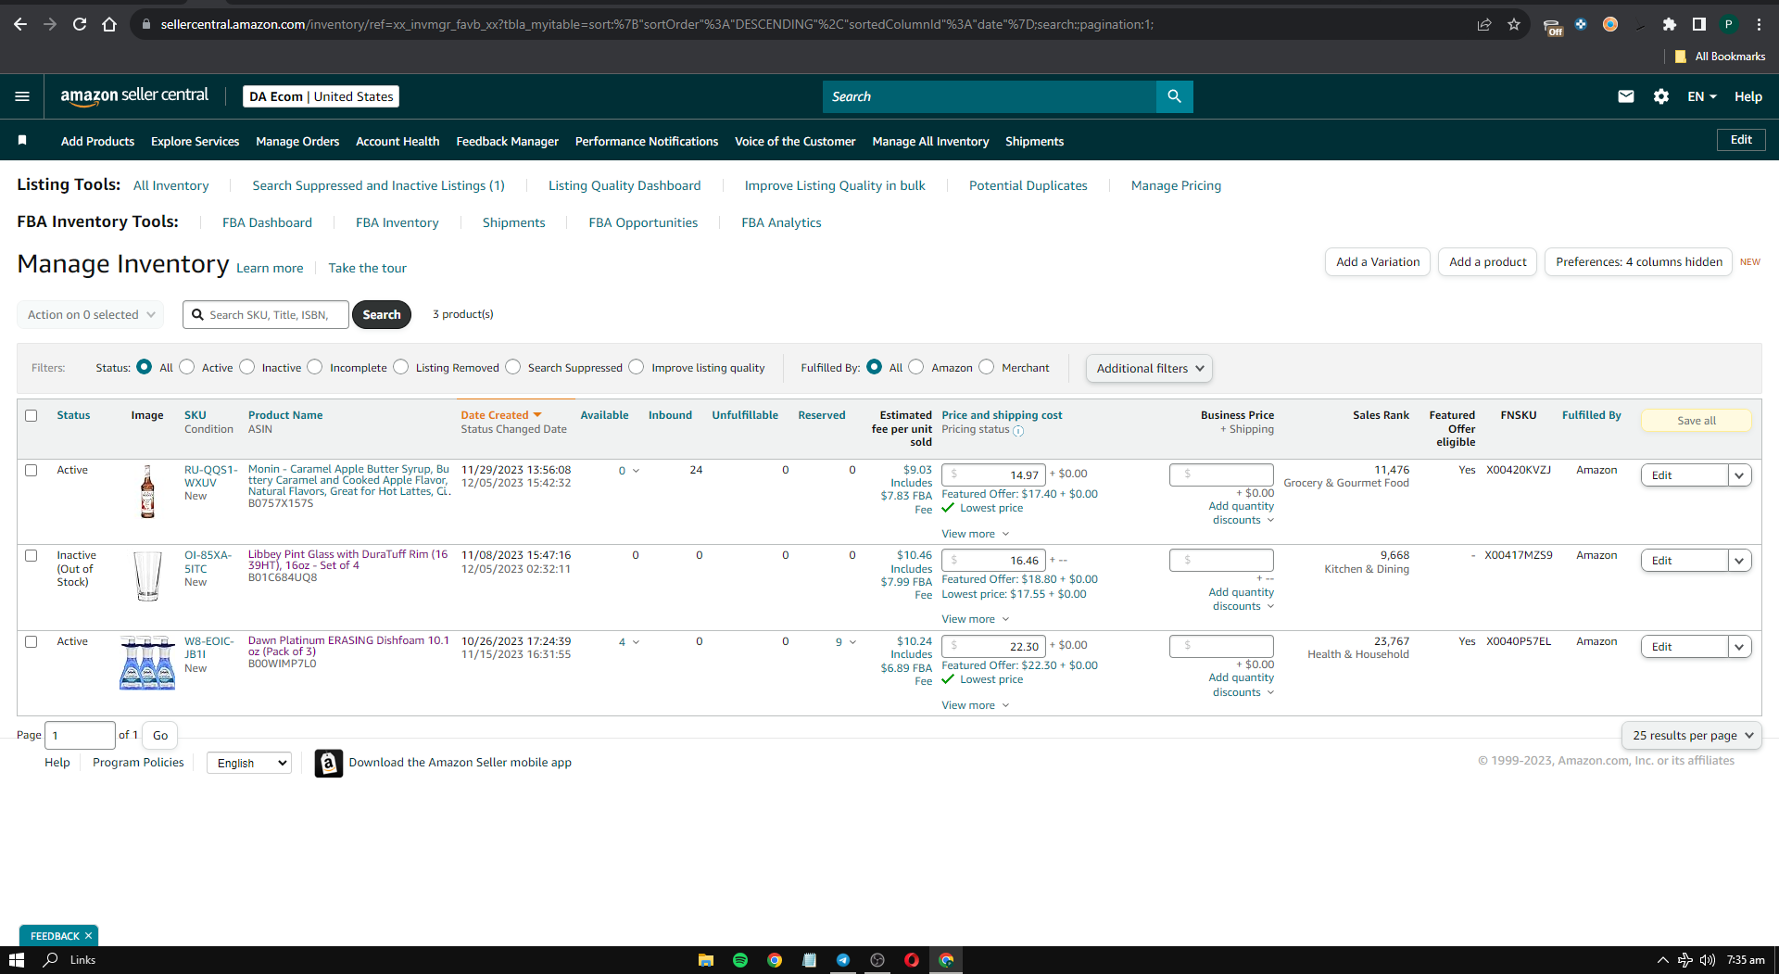This screenshot has height=974, width=1779.
Task: Click the Add a product button
Action: [x=1487, y=262]
